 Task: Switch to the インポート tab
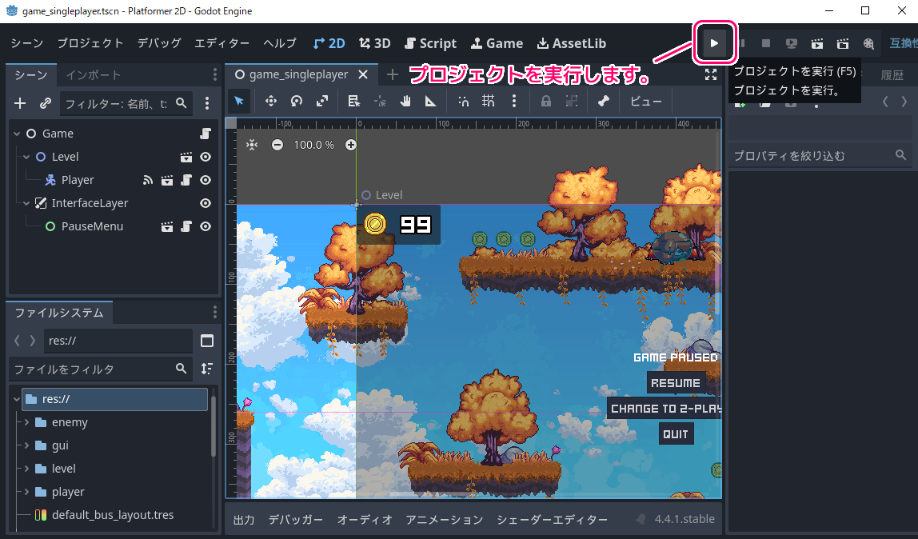click(93, 75)
